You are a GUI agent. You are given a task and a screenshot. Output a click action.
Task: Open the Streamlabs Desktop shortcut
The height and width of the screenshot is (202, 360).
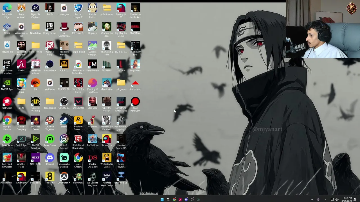64,161
